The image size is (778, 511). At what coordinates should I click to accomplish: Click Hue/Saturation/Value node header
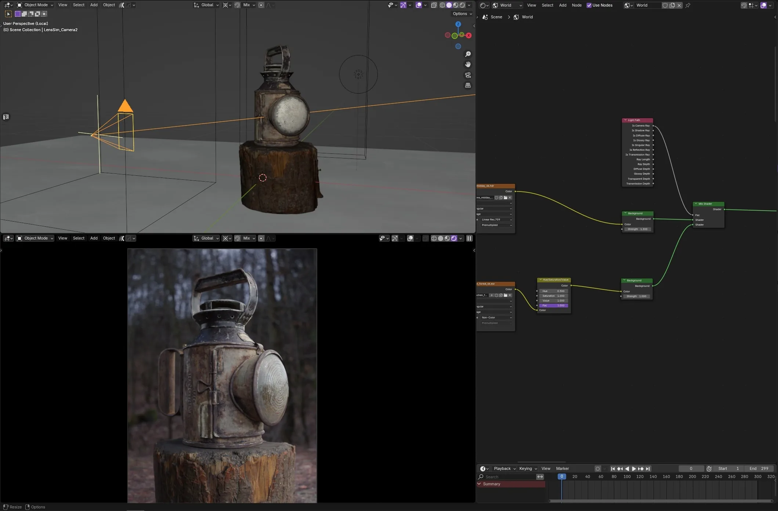pyautogui.click(x=554, y=280)
